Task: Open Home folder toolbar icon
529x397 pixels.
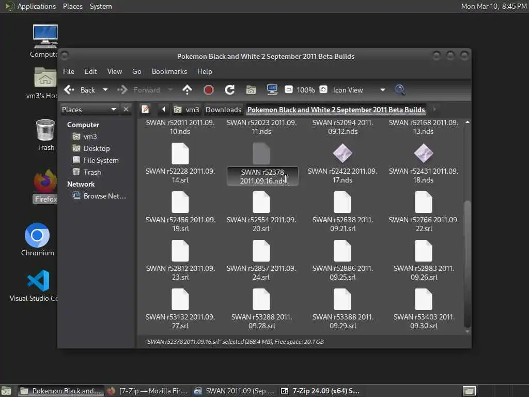Action: (x=251, y=90)
